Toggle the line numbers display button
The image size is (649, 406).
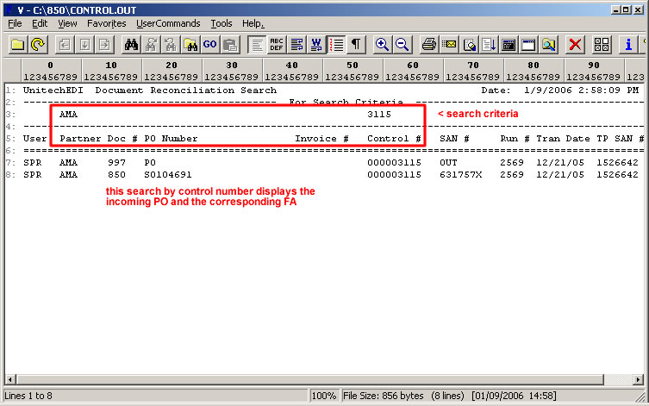point(336,44)
